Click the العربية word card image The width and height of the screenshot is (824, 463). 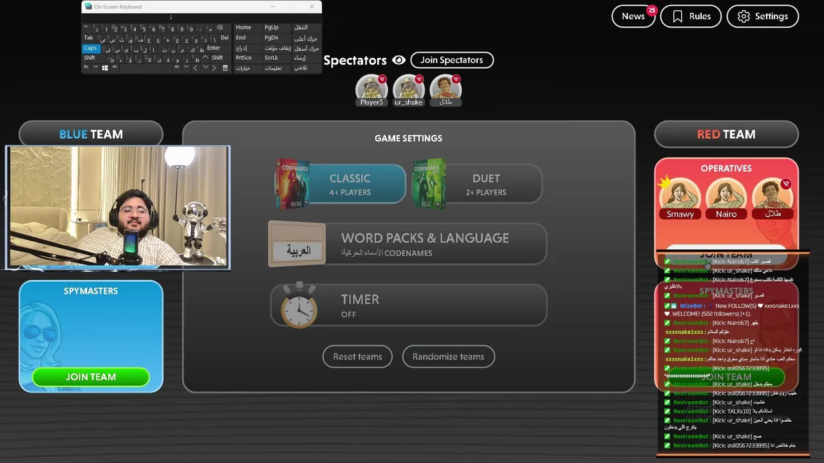click(x=297, y=244)
